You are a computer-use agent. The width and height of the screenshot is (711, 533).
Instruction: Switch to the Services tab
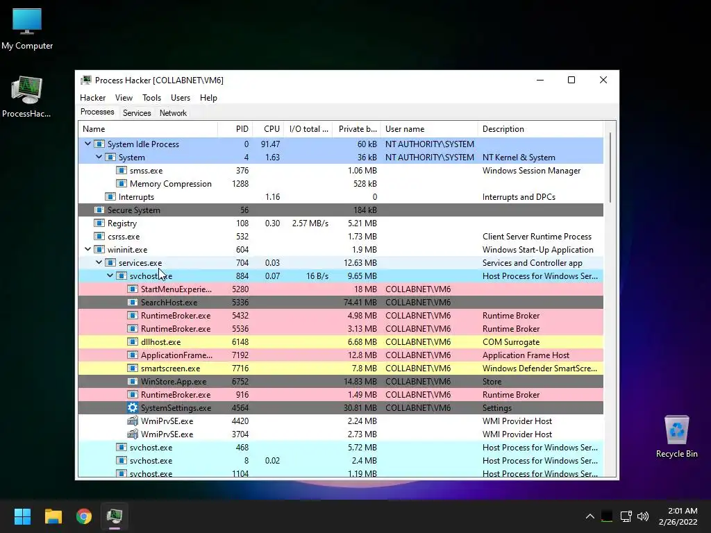(x=137, y=113)
